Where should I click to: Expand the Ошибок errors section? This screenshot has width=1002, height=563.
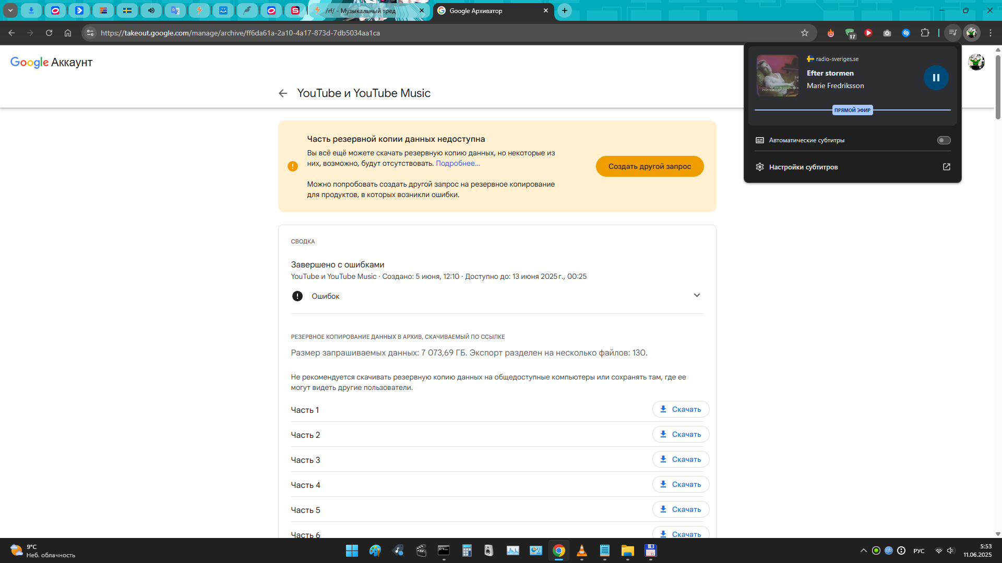click(x=696, y=296)
